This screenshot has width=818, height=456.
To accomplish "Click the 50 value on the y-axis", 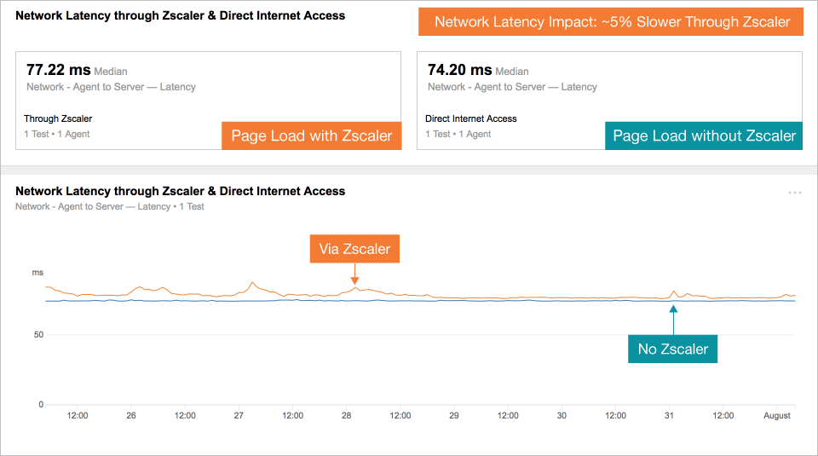I will click(37, 335).
